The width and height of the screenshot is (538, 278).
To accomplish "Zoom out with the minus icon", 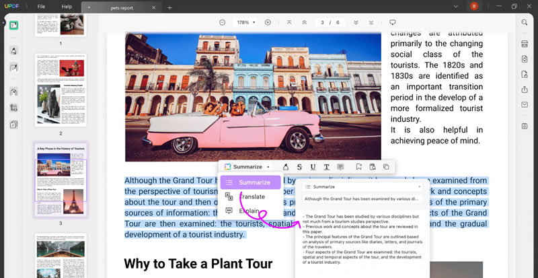I will click(223, 22).
